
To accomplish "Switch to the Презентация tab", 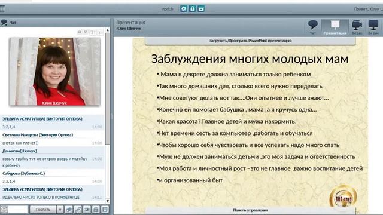I will click(x=335, y=27).
